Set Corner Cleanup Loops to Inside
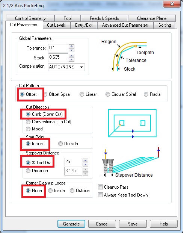The image size is (184, 233). (x=56, y=191)
